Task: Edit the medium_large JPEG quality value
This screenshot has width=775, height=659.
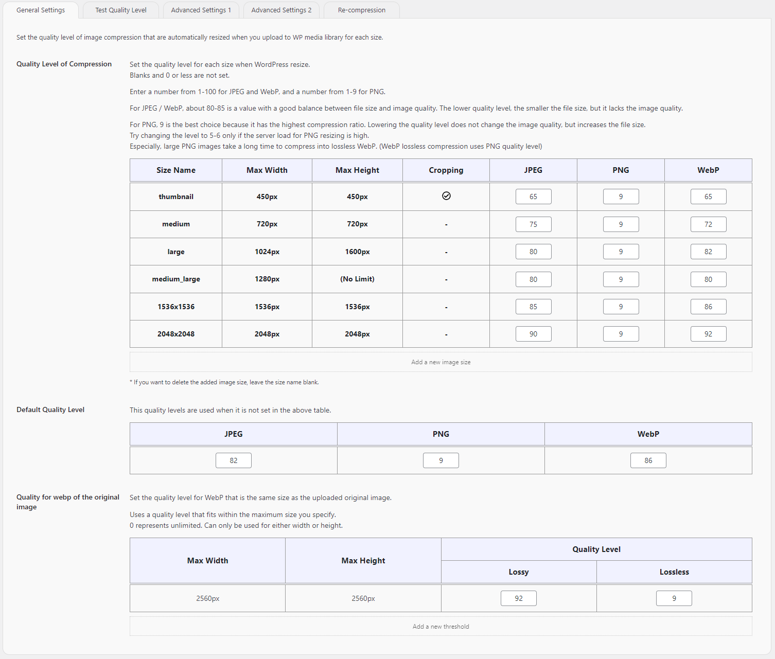Action: coord(533,279)
